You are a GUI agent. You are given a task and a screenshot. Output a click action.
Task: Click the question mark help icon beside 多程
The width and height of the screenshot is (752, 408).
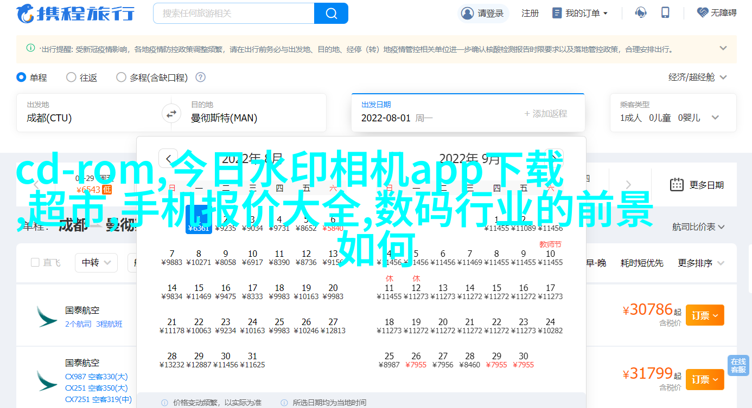(x=200, y=77)
